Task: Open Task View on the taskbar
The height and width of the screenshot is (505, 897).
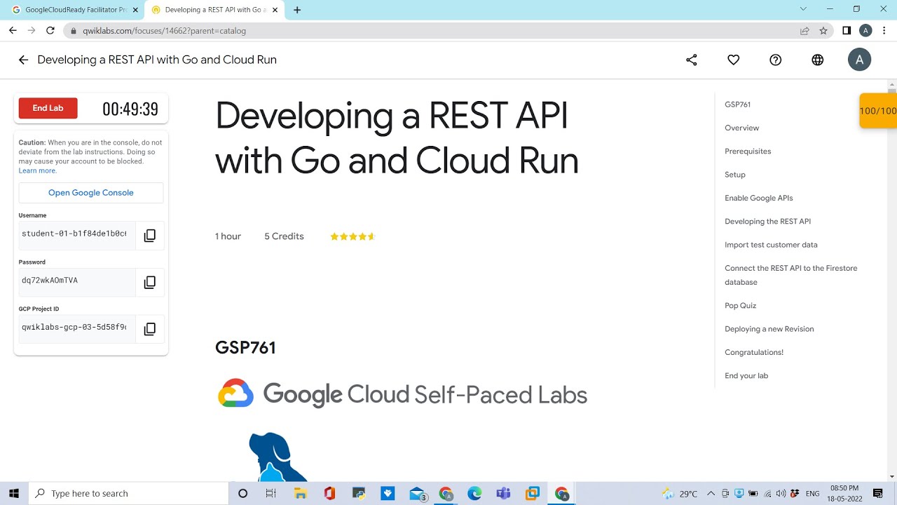Action: pyautogui.click(x=271, y=494)
